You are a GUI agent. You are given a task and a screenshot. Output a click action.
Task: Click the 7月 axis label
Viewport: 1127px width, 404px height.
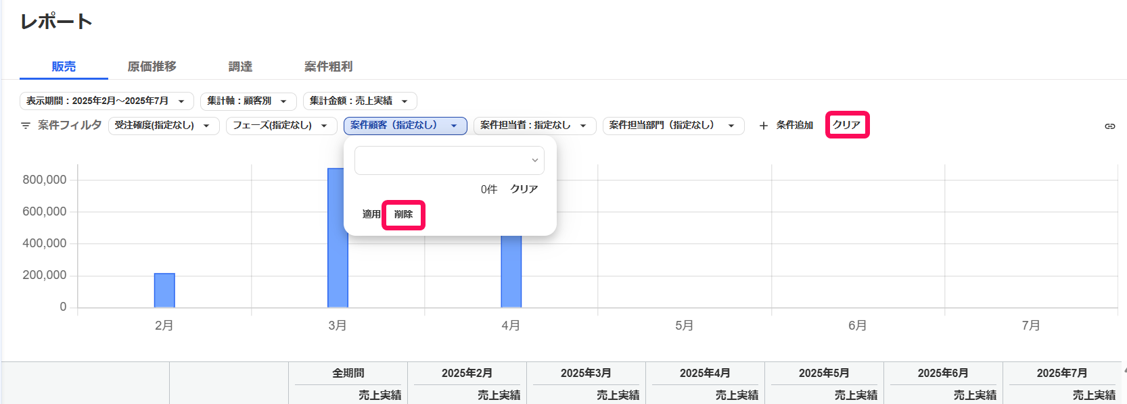(x=1030, y=326)
